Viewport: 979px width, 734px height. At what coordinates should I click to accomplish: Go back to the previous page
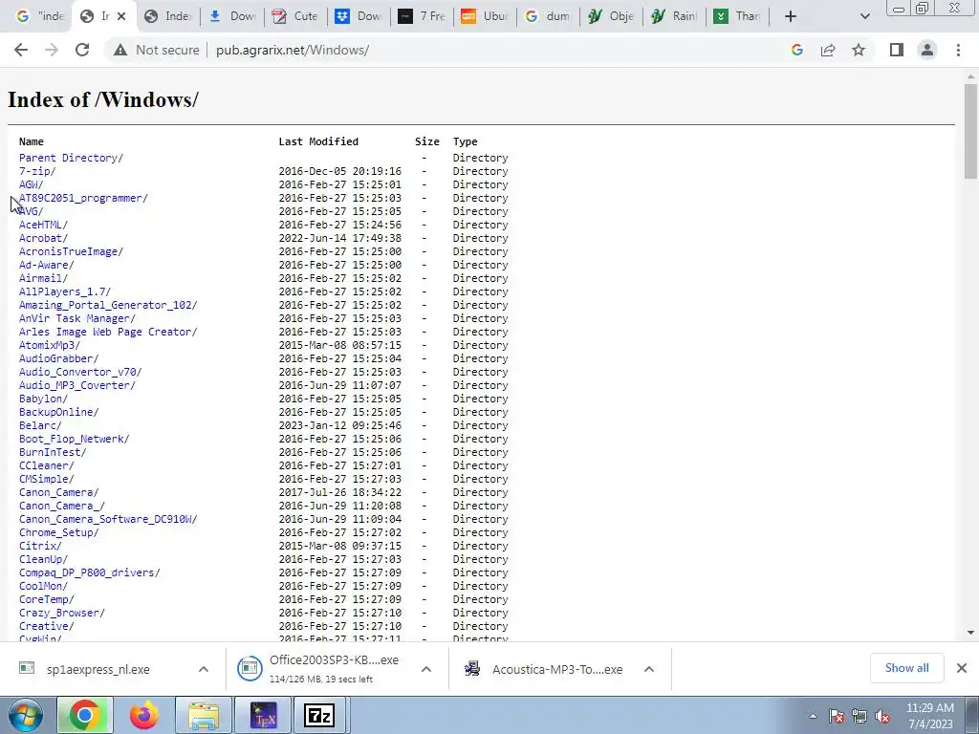pos(21,50)
